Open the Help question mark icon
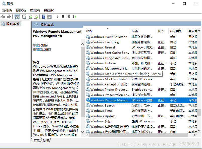Viewport: 202px width, 149px height. (44, 17)
